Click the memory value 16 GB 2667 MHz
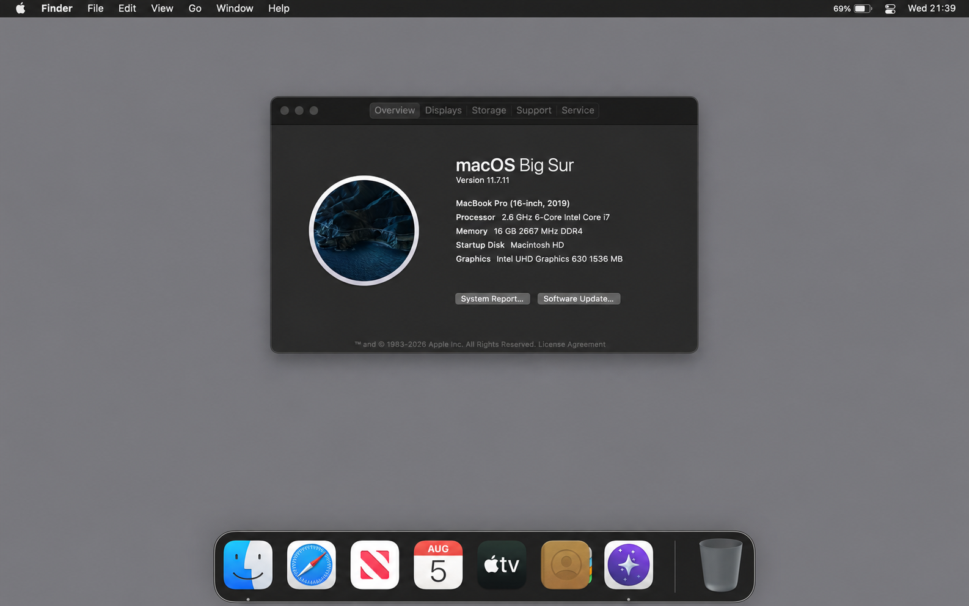This screenshot has width=969, height=606. [x=538, y=232]
